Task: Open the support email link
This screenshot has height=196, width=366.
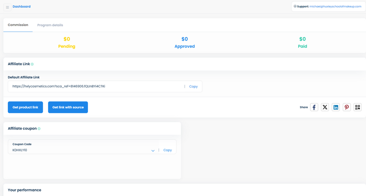Action: tap(335, 6)
